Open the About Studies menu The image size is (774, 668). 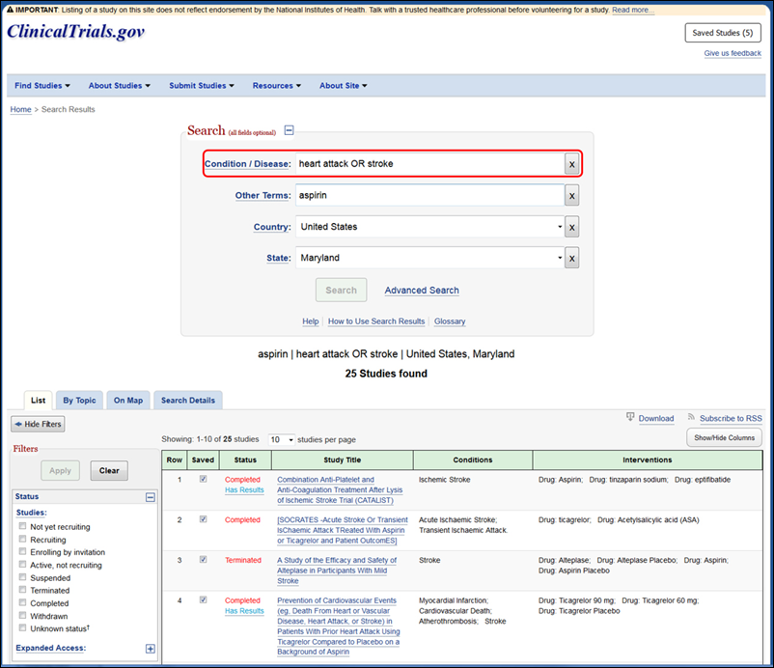click(120, 86)
